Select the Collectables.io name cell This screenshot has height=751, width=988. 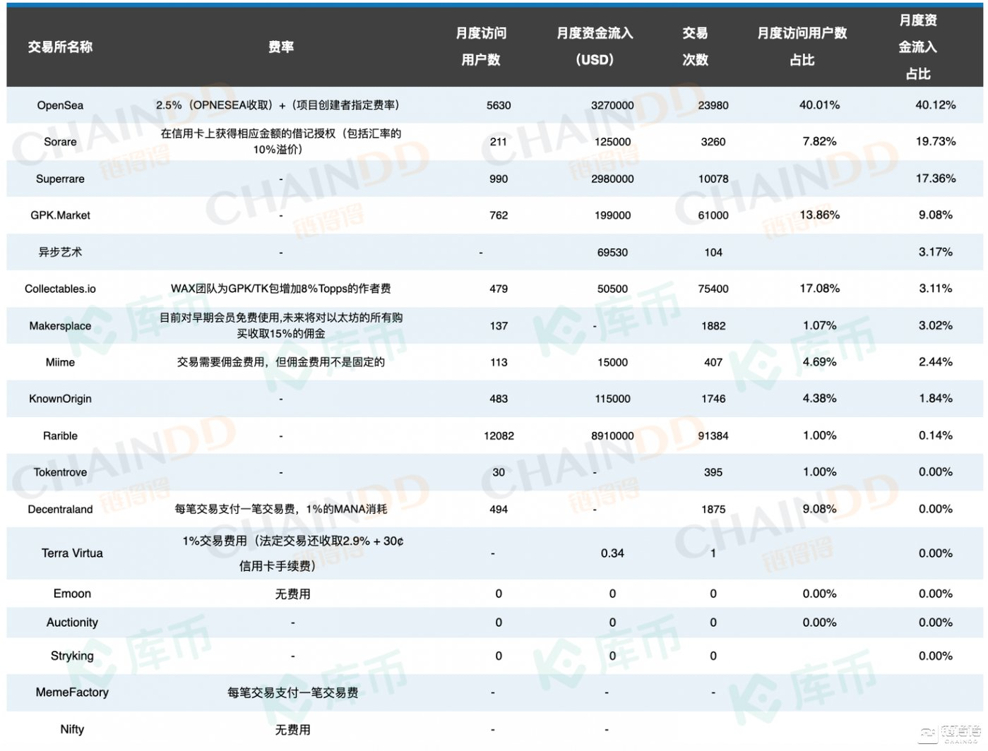point(60,289)
